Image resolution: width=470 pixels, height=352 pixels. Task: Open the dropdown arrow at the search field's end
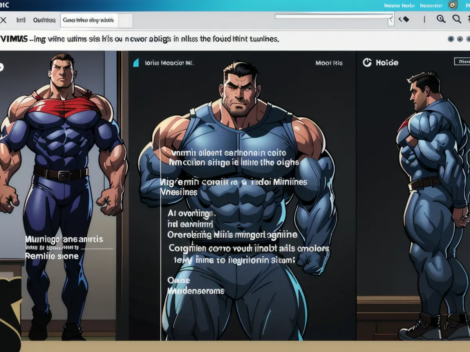point(390,20)
